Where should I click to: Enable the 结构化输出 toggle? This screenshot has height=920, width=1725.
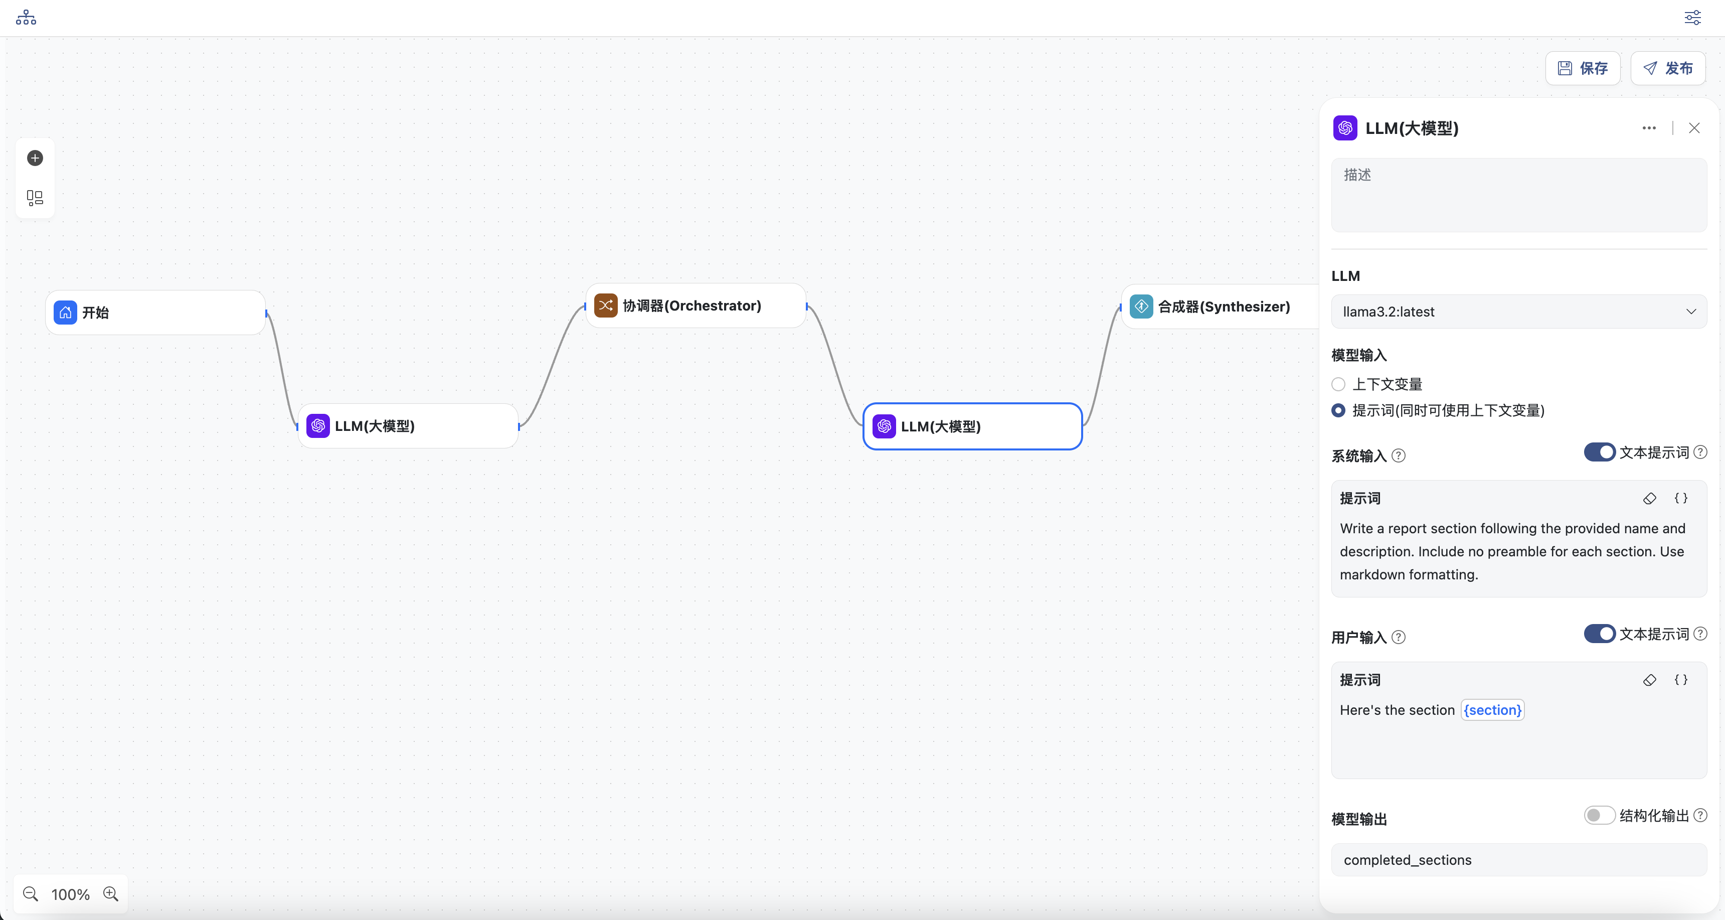1599,816
